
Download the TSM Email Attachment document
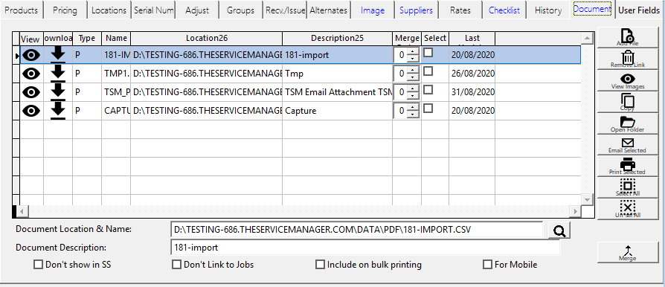[x=58, y=92]
